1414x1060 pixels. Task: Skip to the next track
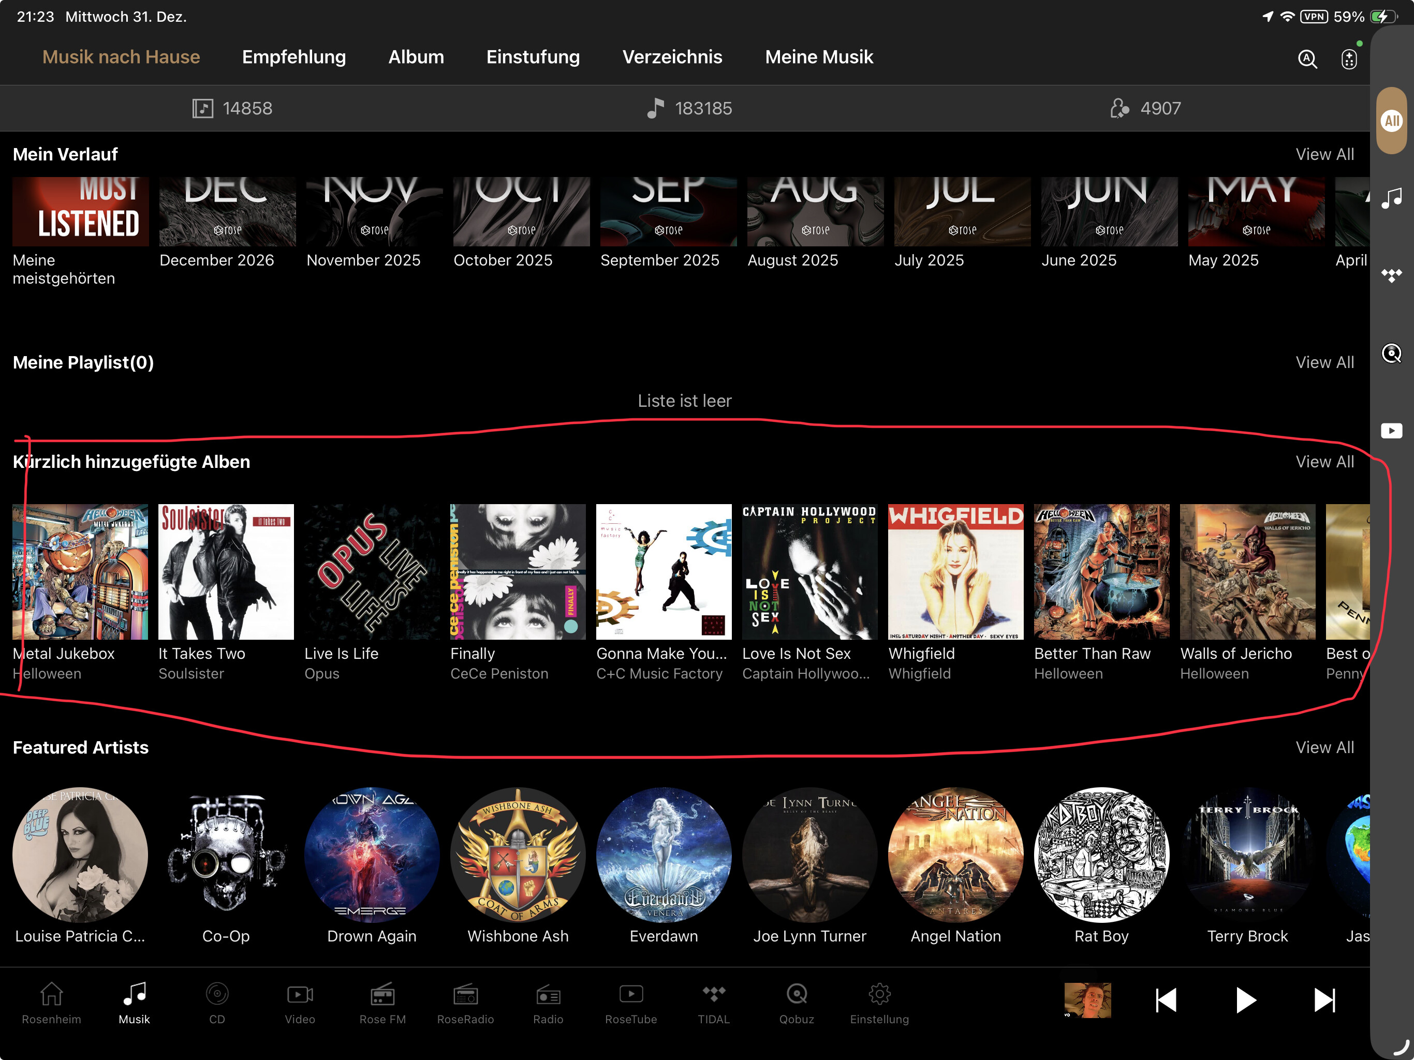[x=1324, y=1000]
